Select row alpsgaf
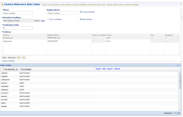This screenshot has width=183, height=117. 89,106
